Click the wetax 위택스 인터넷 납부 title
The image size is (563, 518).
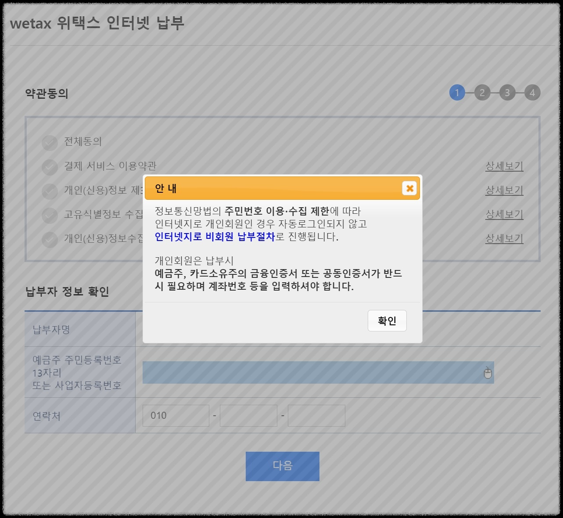(97, 23)
